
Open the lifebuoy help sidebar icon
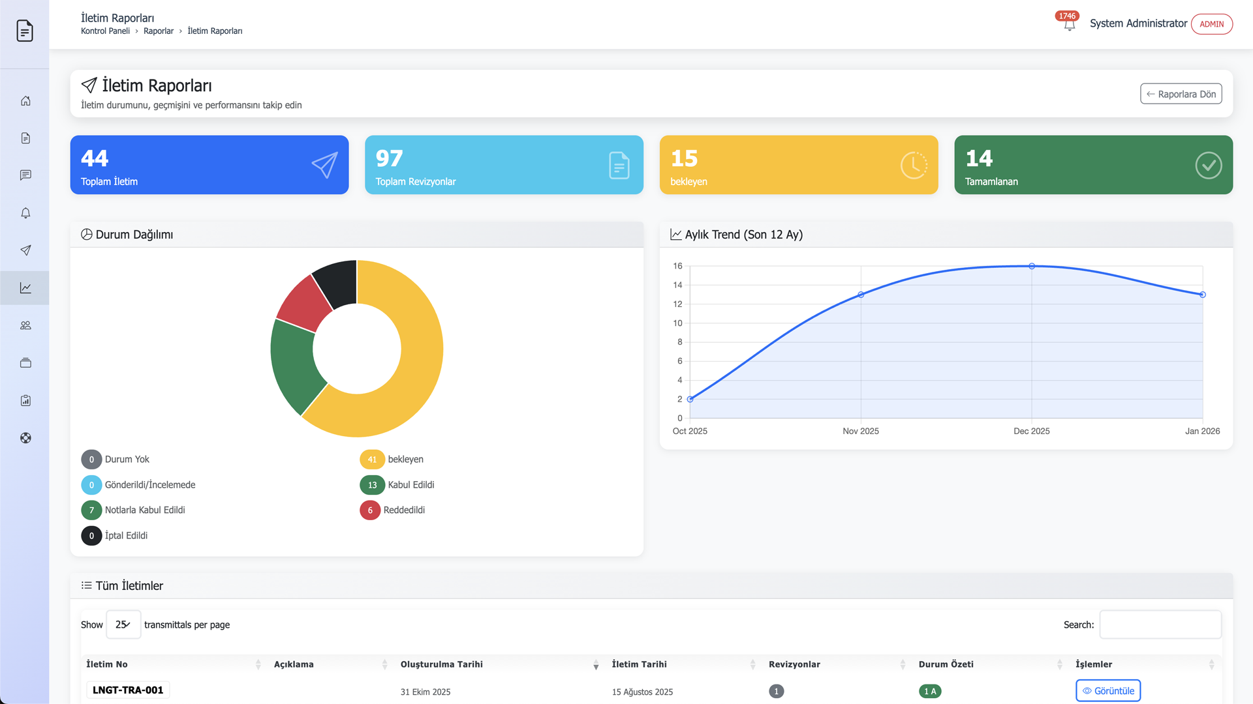tap(25, 438)
